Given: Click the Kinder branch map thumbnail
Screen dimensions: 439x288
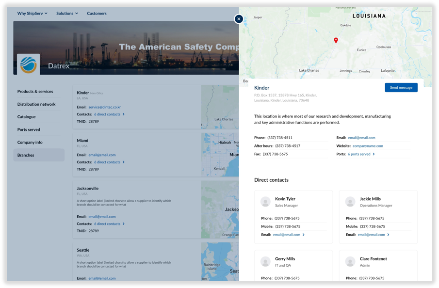Looking at the screenshot, I should (x=220, y=107).
